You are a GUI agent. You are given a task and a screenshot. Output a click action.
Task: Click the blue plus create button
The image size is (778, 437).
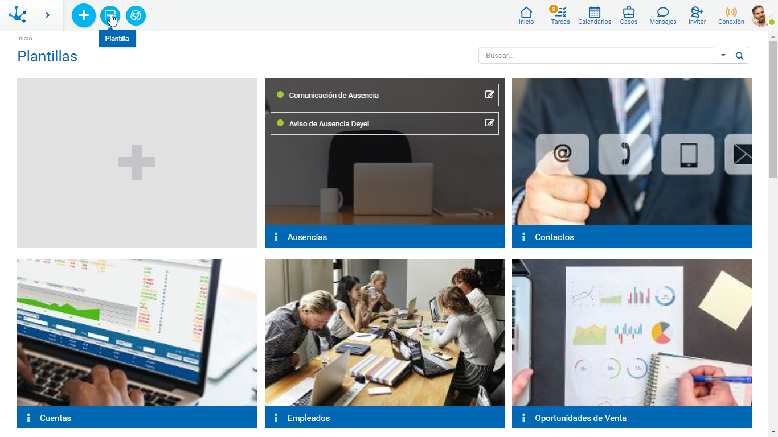pos(84,15)
